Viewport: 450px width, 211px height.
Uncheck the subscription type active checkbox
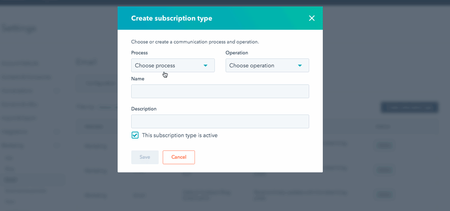(135, 135)
